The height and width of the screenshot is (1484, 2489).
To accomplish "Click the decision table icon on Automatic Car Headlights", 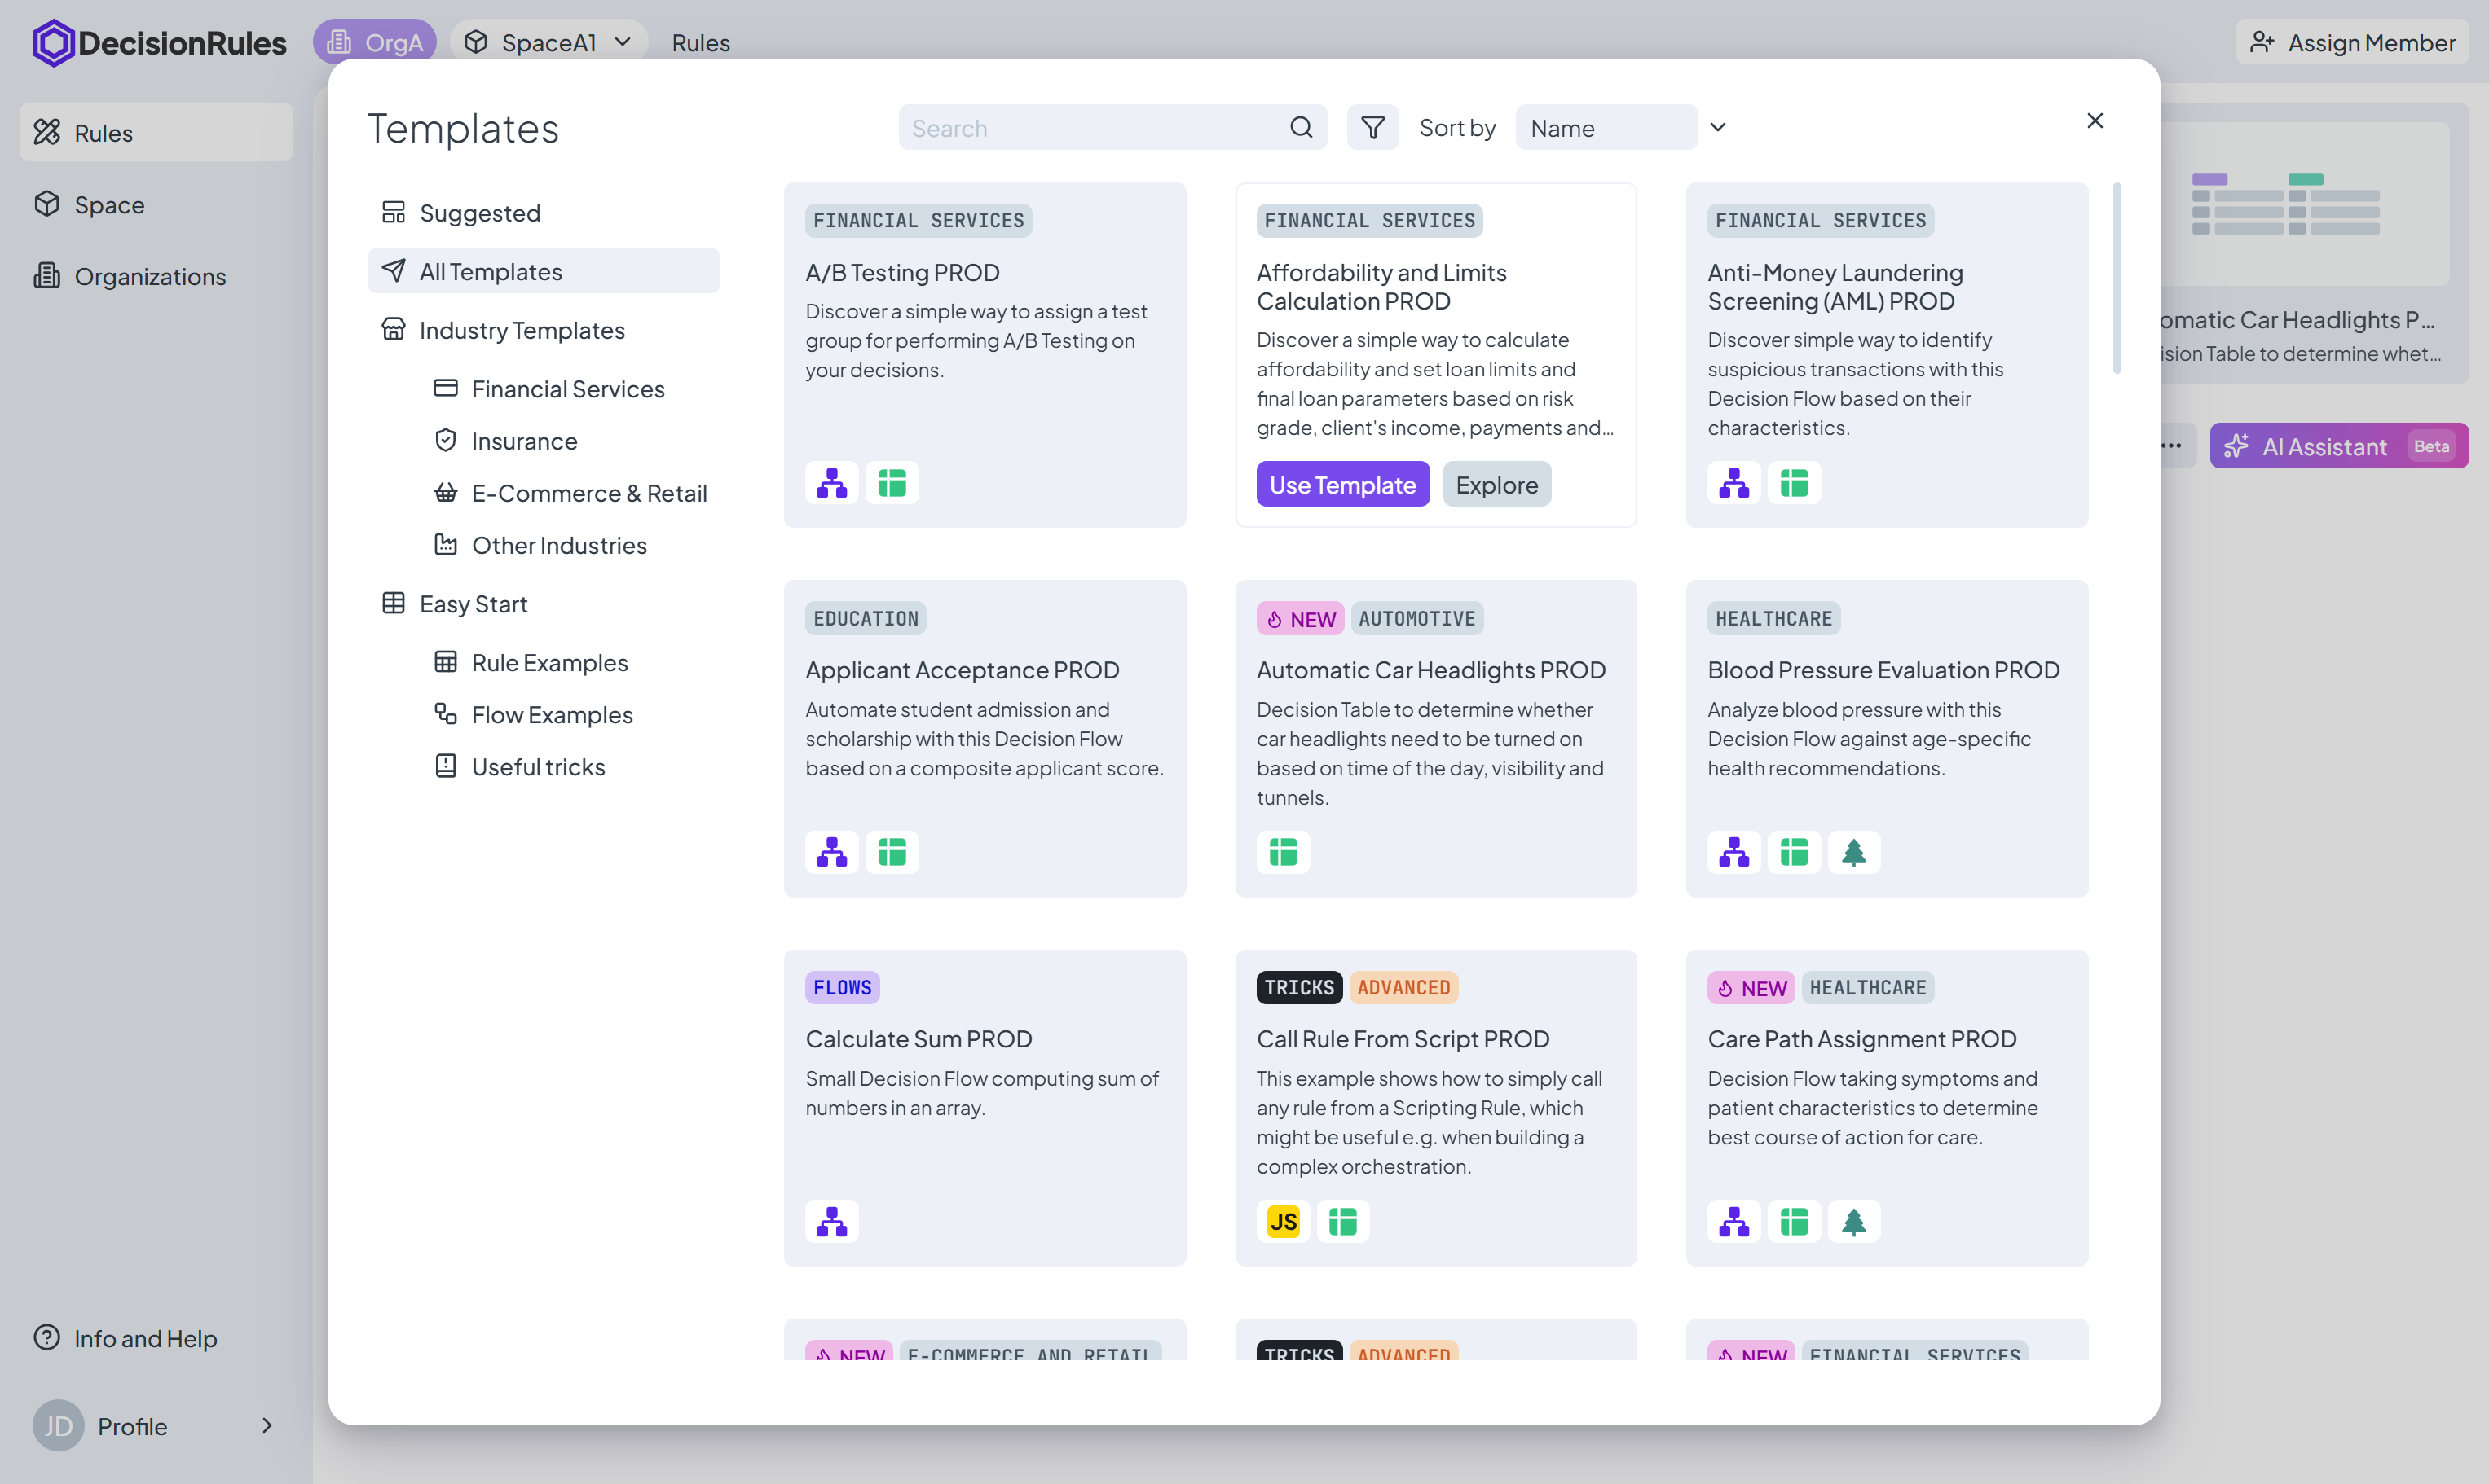I will 1283,852.
